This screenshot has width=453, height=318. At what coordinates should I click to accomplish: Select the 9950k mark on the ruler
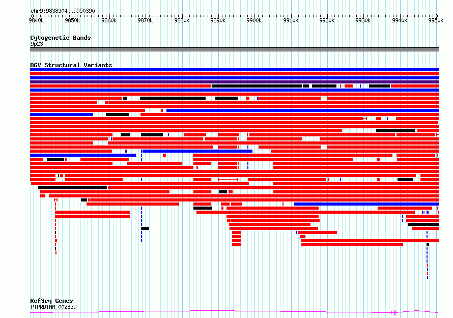[436, 20]
